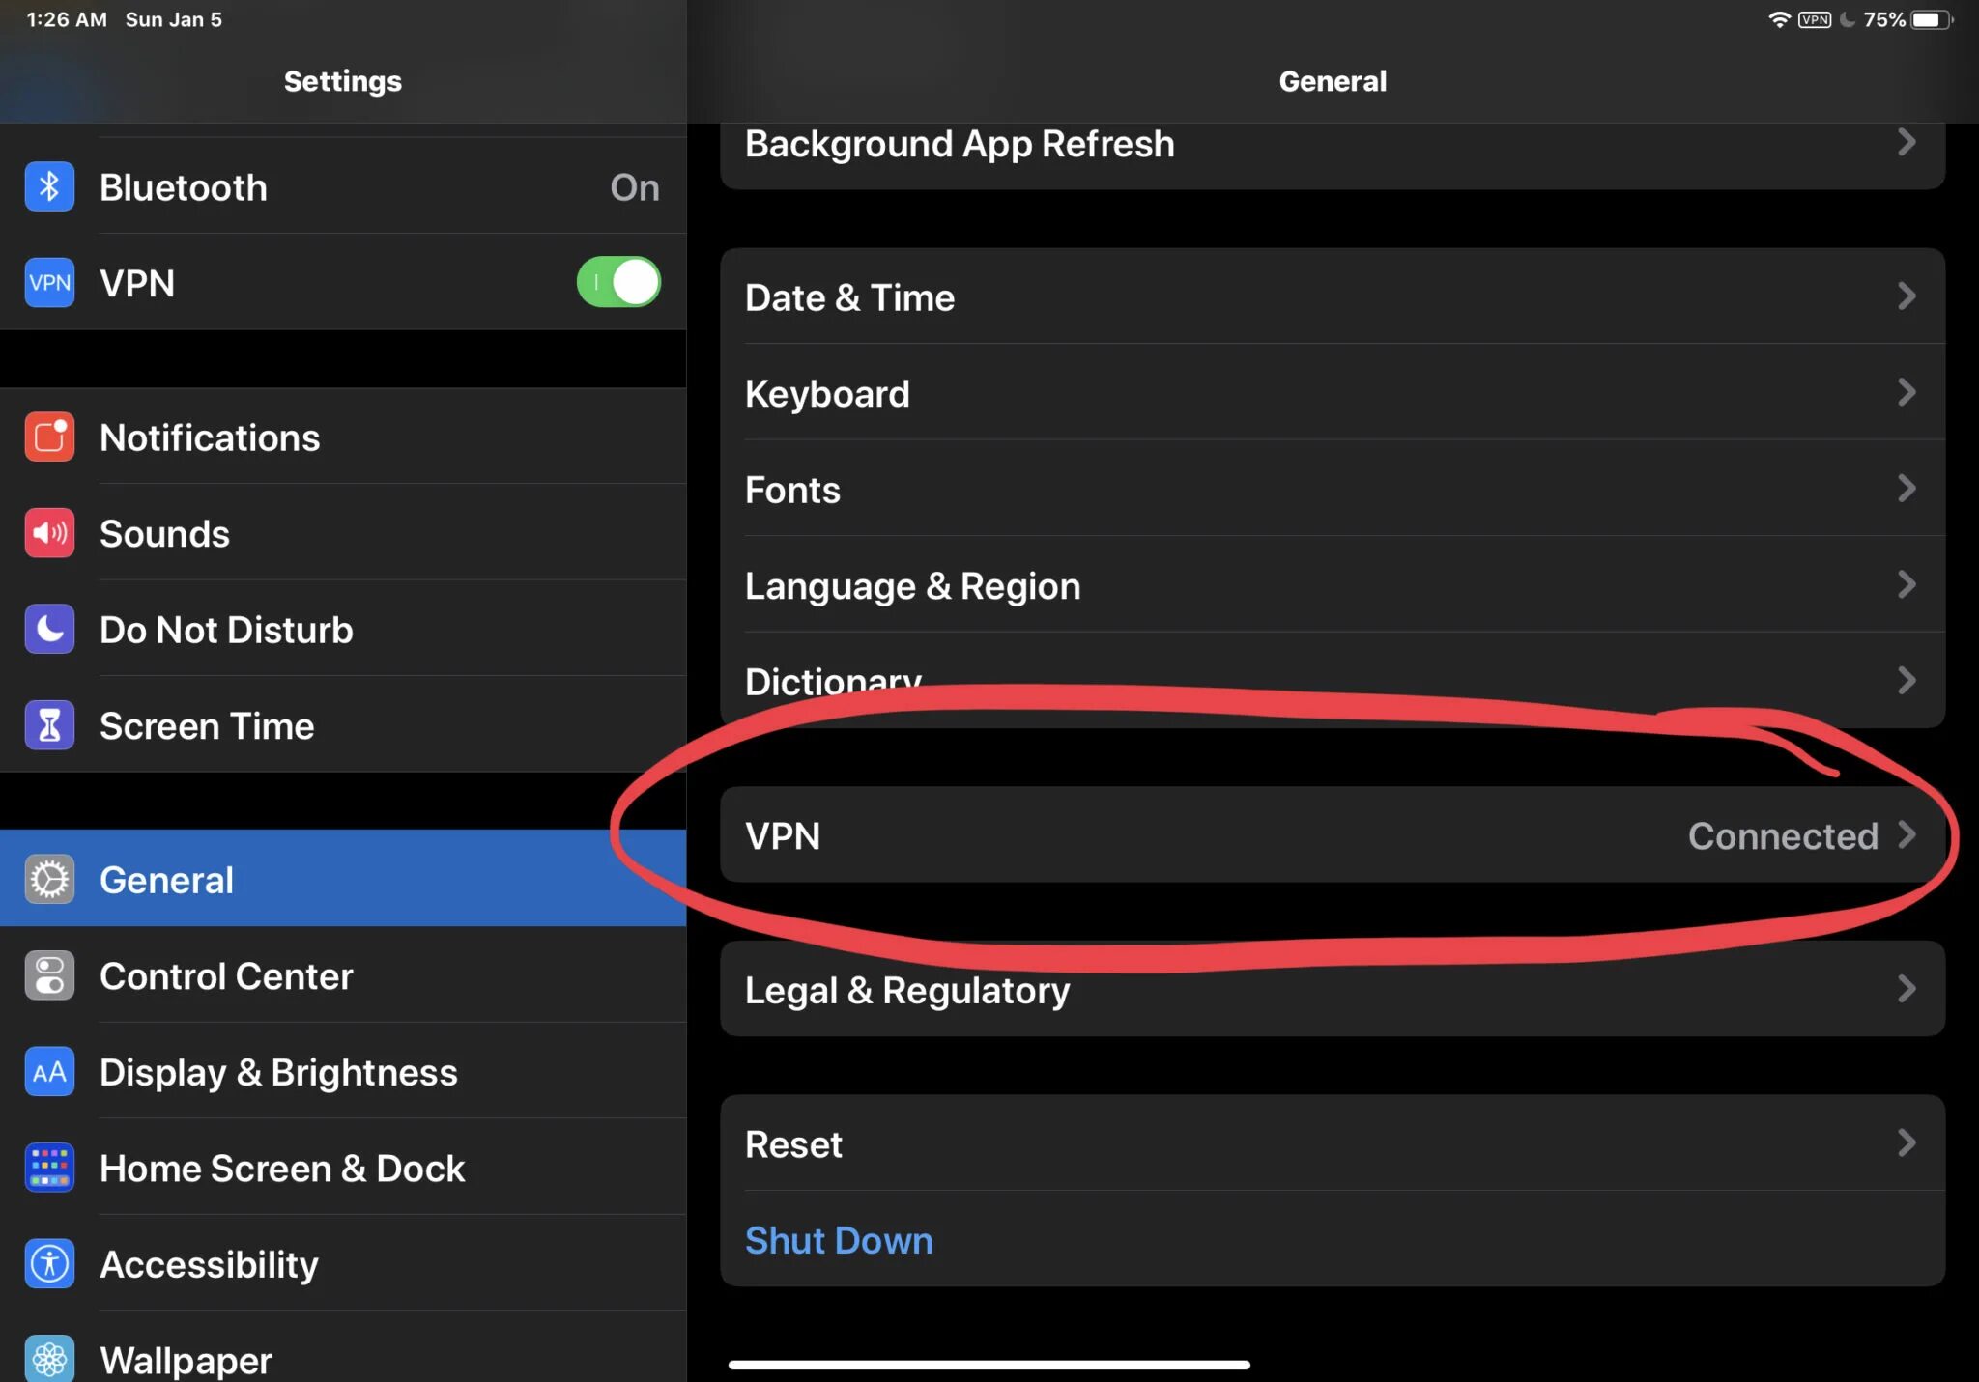Viewport: 1979px width, 1382px height.
Task: Tap the Bluetooth settings icon
Action: 48,186
